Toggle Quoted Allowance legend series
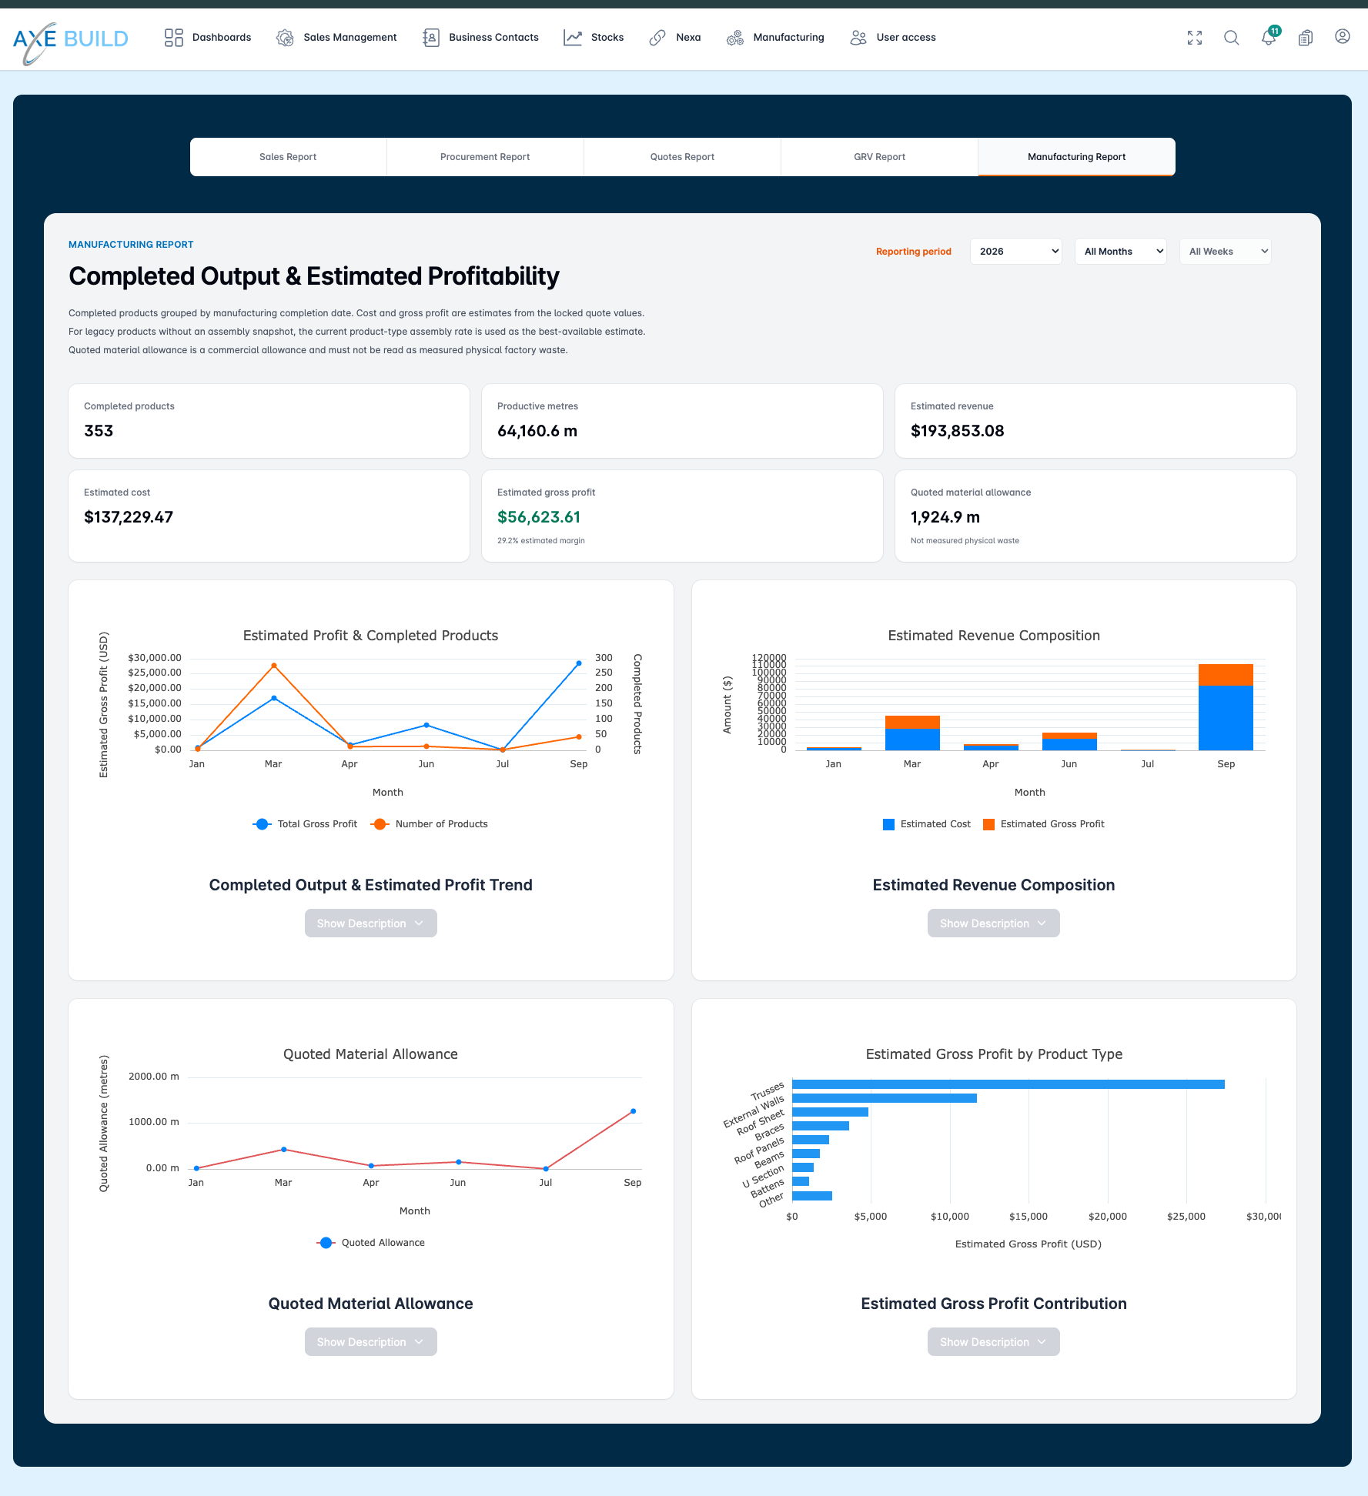Viewport: 1368px width, 1496px height. [371, 1243]
